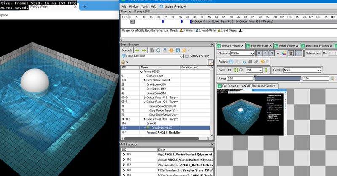Click the bookmark icon in Event Browser

[x=165, y=50]
